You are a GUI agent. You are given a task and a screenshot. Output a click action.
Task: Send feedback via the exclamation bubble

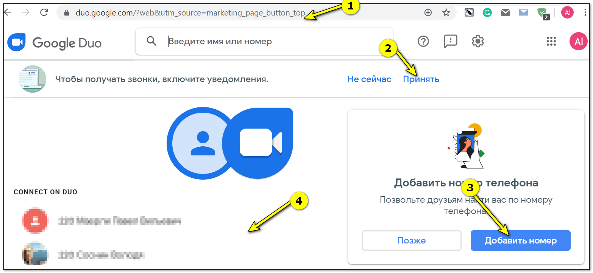(450, 42)
